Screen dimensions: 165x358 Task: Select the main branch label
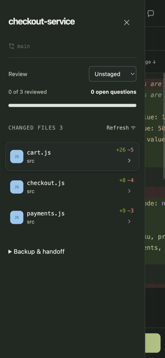[x=23, y=46]
